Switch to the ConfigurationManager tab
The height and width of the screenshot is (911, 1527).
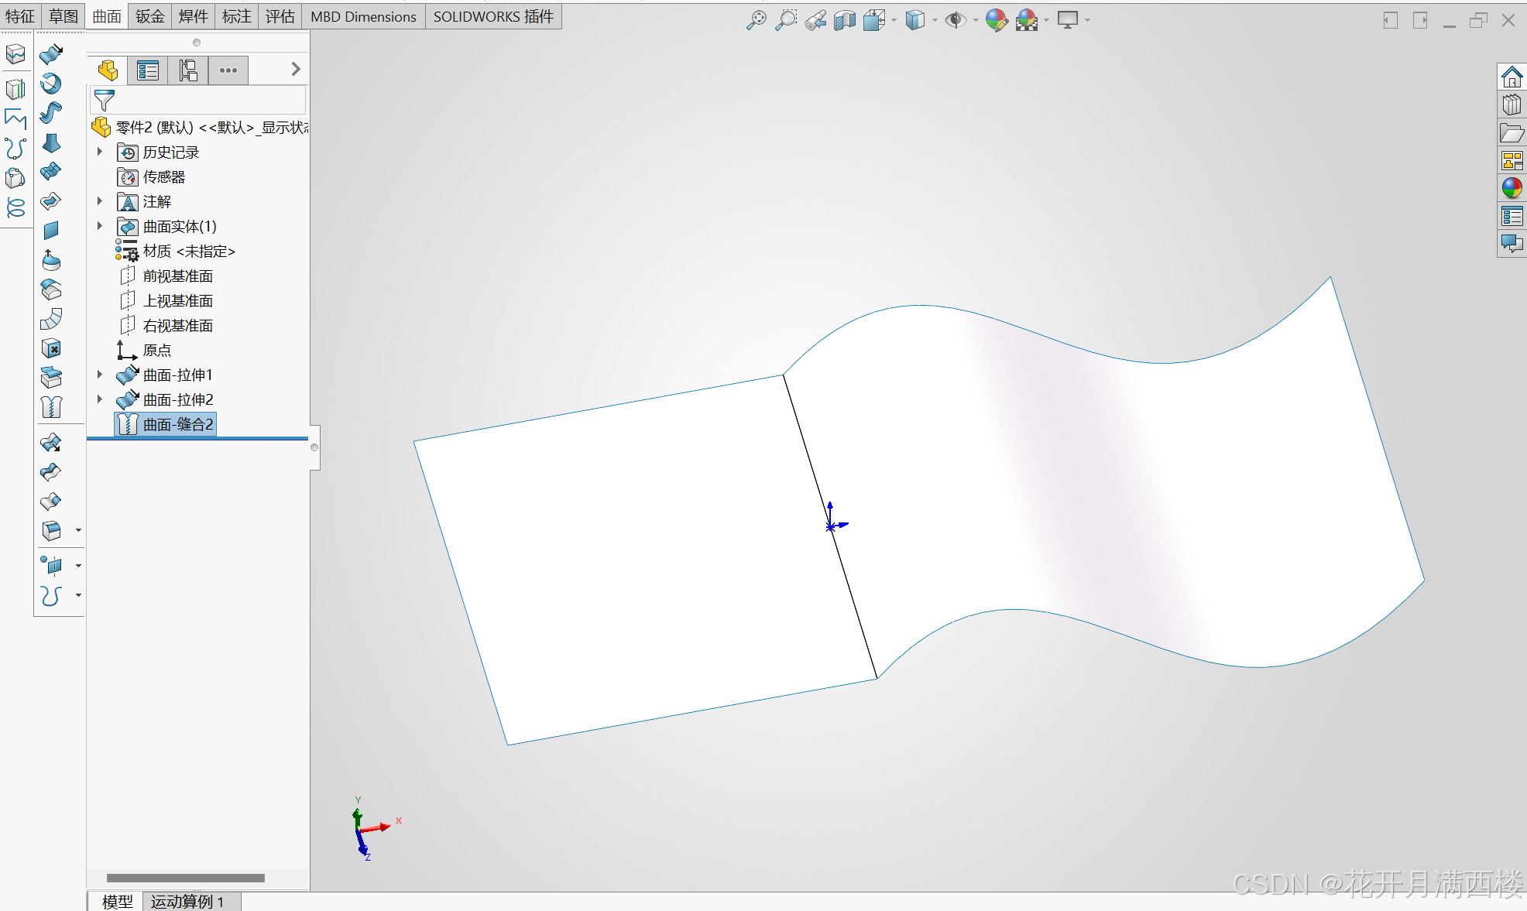(188, 70)
